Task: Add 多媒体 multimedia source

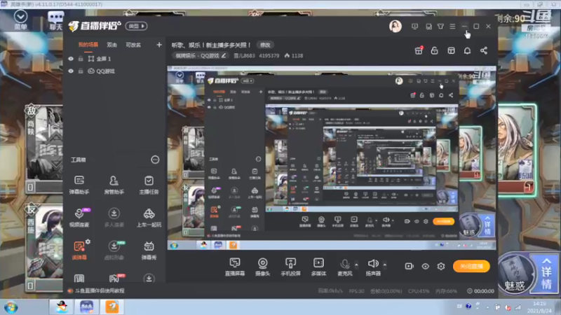Action: click(318, 267)
